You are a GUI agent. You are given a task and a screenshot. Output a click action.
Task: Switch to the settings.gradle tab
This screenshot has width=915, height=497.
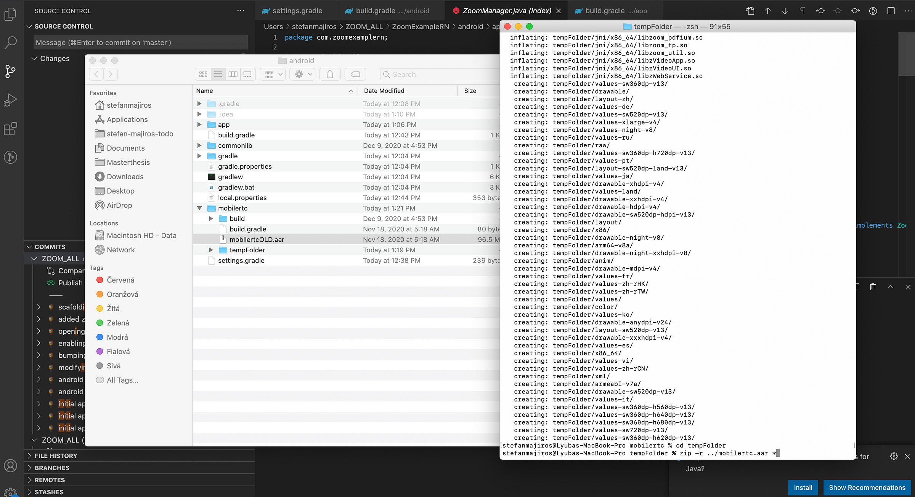click(297, 11)
